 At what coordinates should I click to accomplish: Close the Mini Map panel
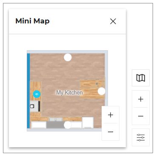(113, 21)
